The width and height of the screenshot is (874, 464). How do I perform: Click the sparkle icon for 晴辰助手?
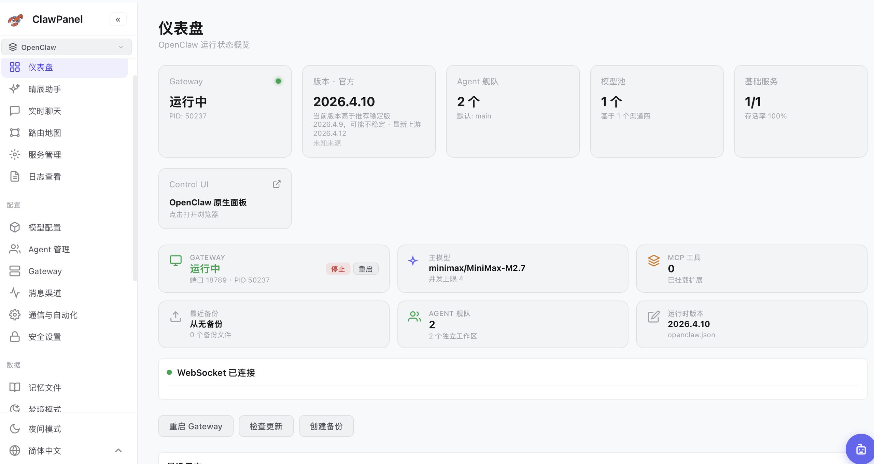(x=15, y=89)
